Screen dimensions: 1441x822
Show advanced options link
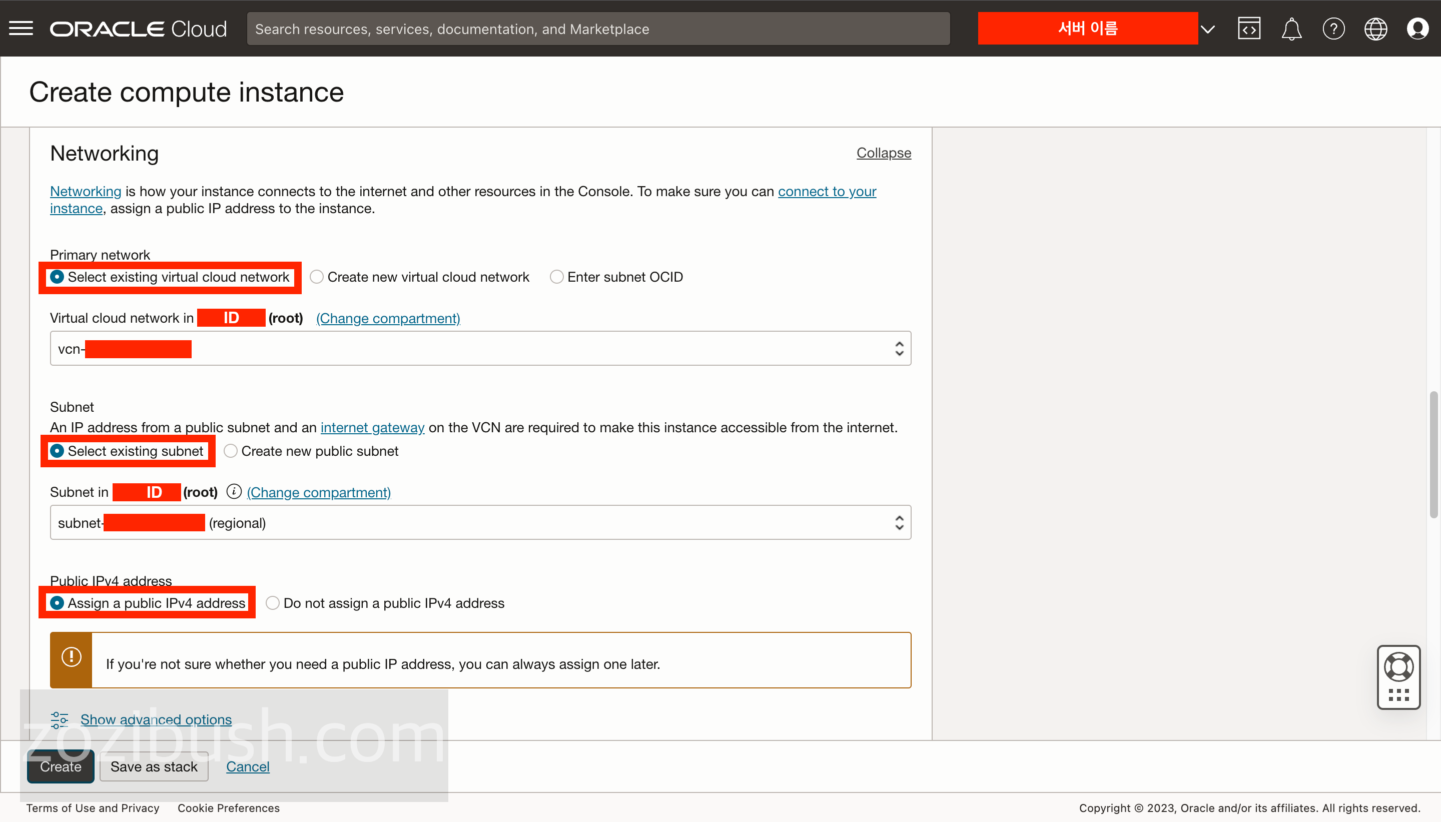click(156, 720)
